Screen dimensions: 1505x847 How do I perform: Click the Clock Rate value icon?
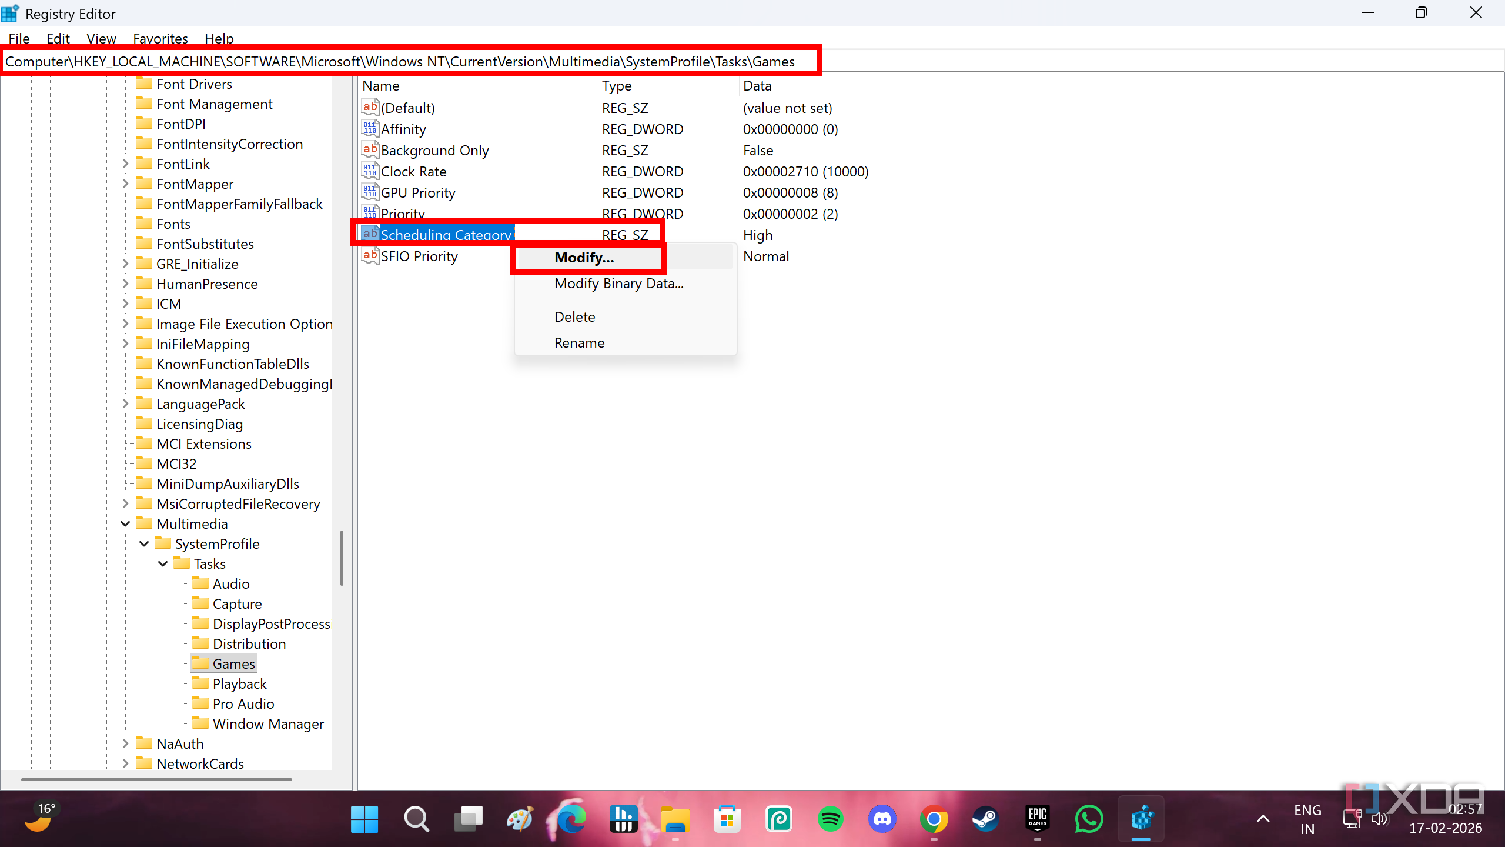point(370,171)
